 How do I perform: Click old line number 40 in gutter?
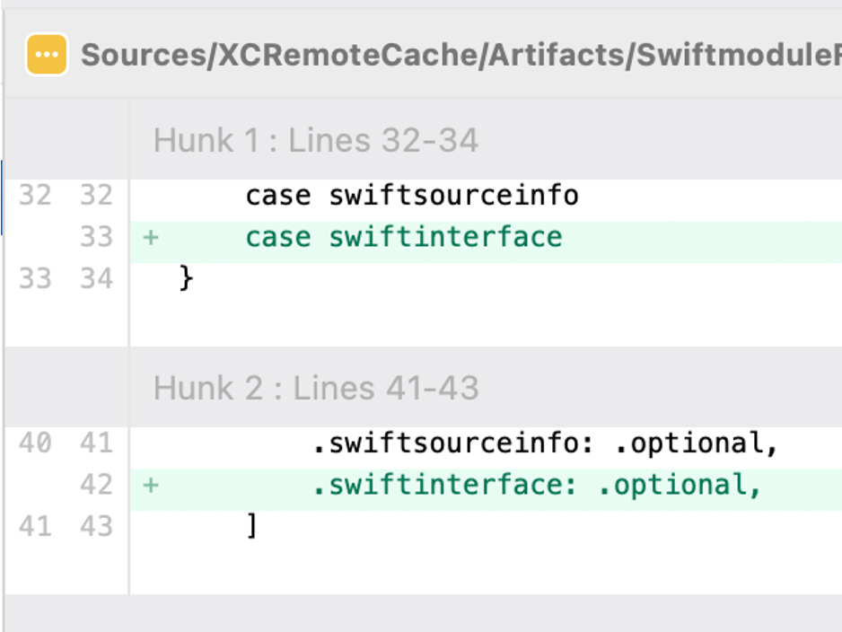pos(35,443)
